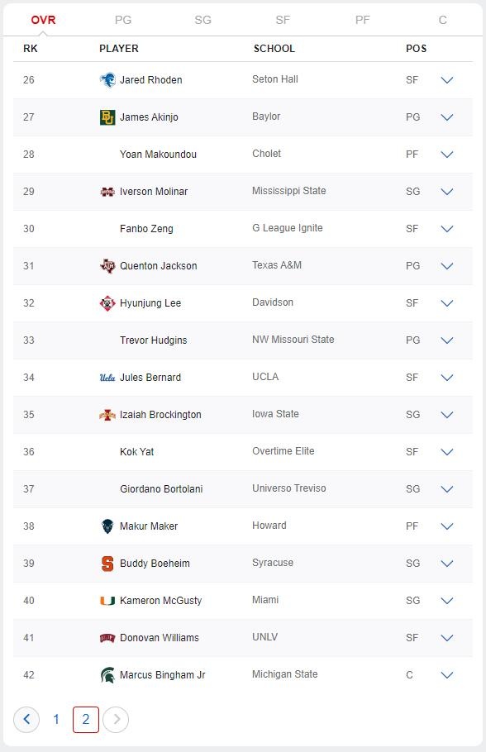Image resolution: width=486 pixels, height=752 pixels.
Task: Click the UCLA logo next to Jules Bernard
Action: point(107,378)
